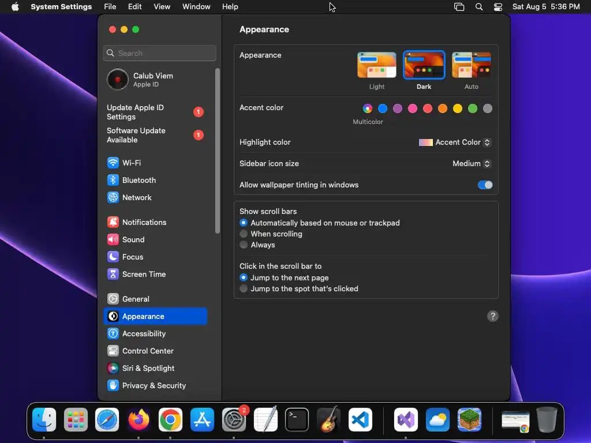Image resolution: width=591 pixels, height=443 pixels.
Task: Open the Help menu
Action: click(230, 7)
